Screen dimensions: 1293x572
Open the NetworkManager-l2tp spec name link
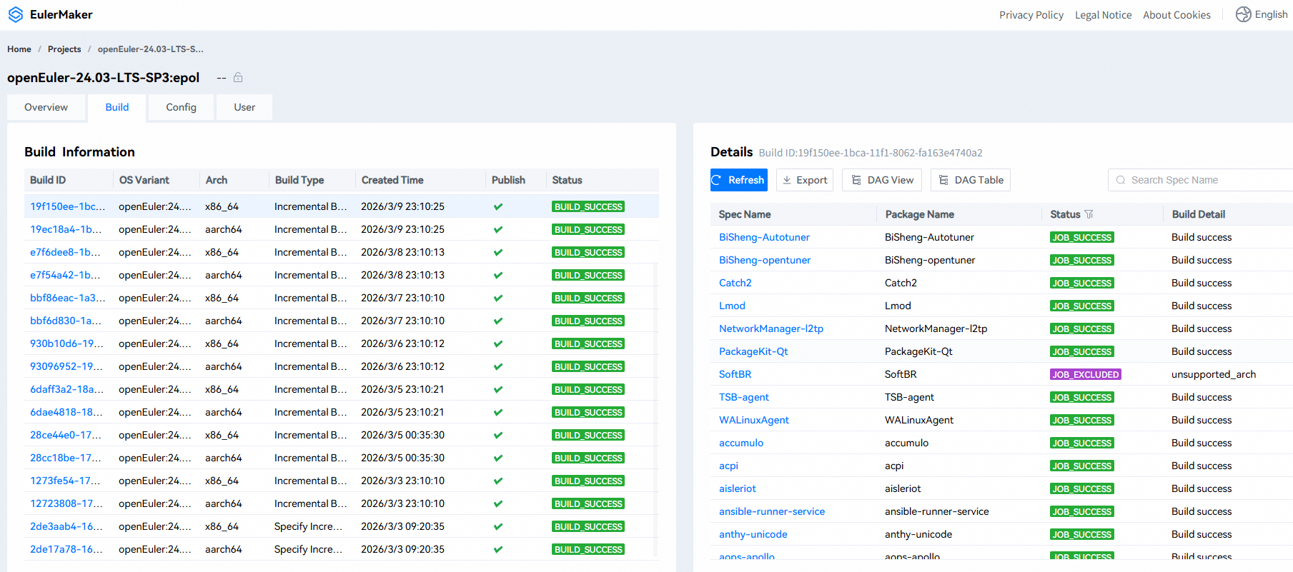(771, 328)
